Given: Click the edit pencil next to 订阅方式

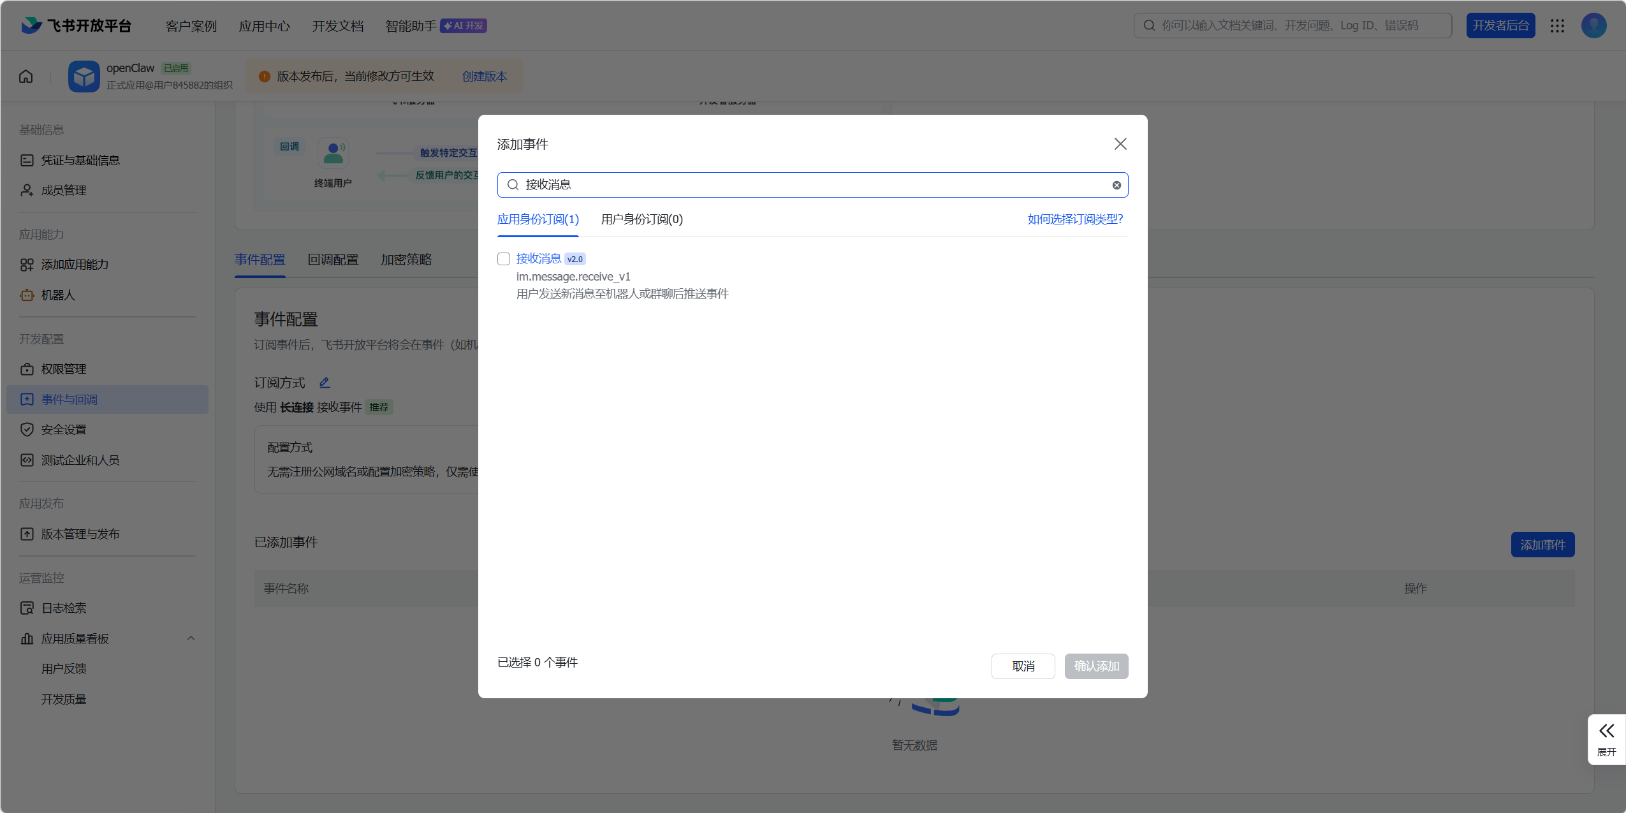Looking at the screenshot, I should click(x=325, y=383).
